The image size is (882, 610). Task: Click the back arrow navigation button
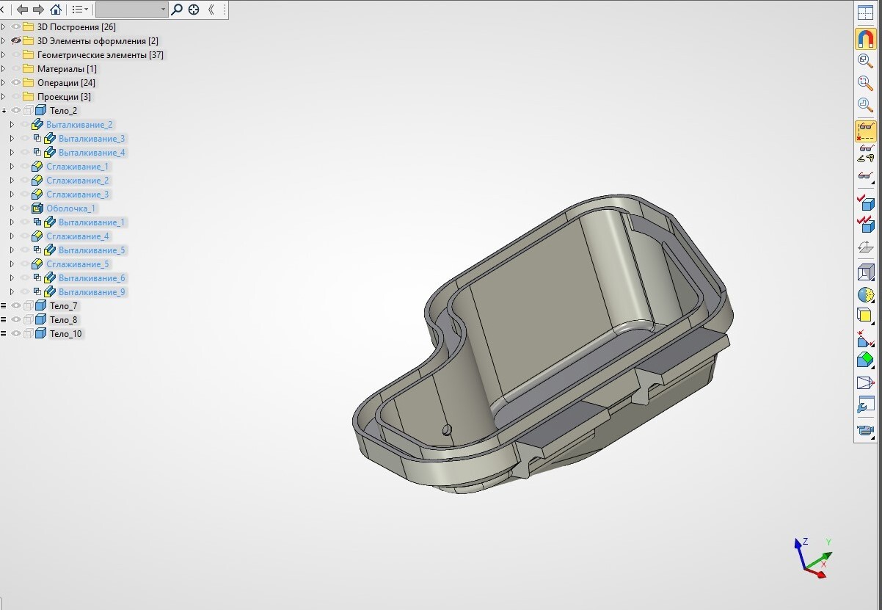tap(22, 10)
